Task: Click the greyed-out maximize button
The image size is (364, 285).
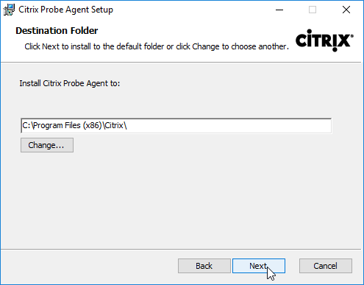Action: [x=313, y=10]
